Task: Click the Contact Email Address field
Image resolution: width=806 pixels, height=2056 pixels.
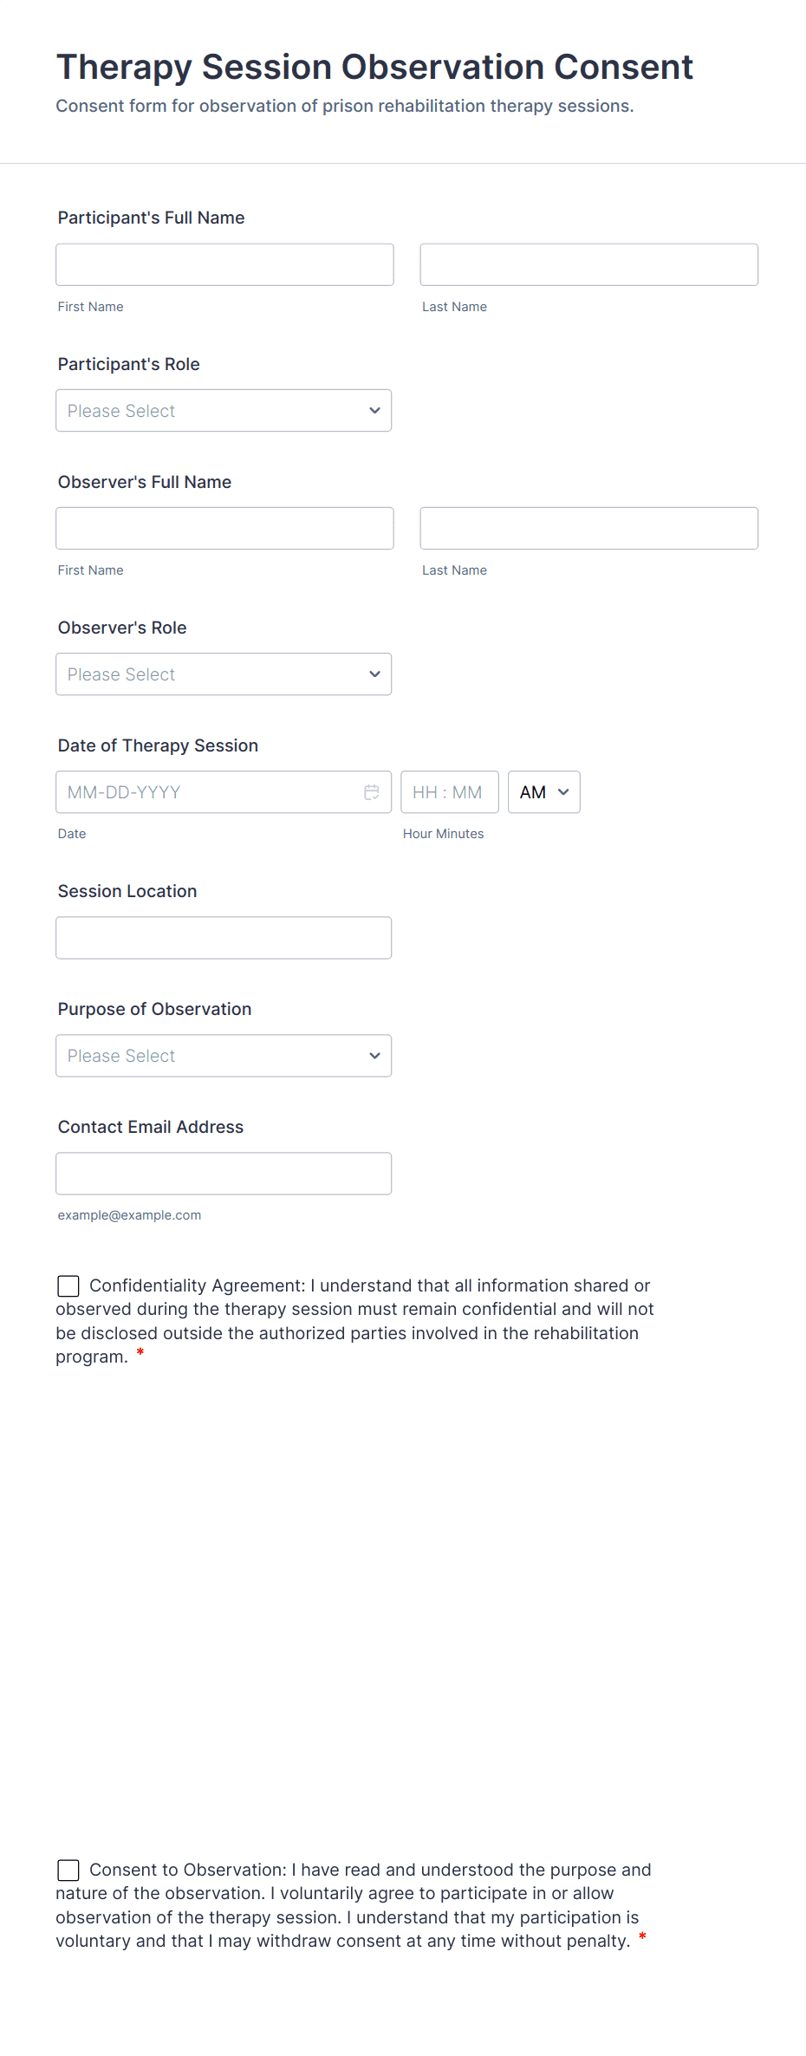Action: [x=224, y=1174]
